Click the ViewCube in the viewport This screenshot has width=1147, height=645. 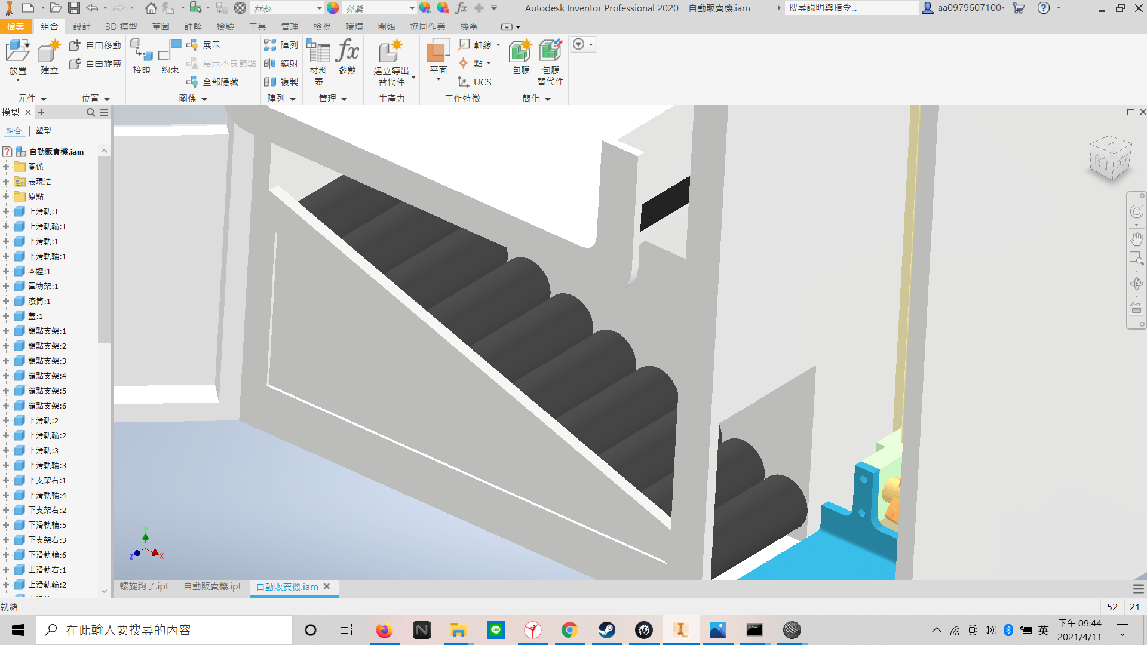1111,158
